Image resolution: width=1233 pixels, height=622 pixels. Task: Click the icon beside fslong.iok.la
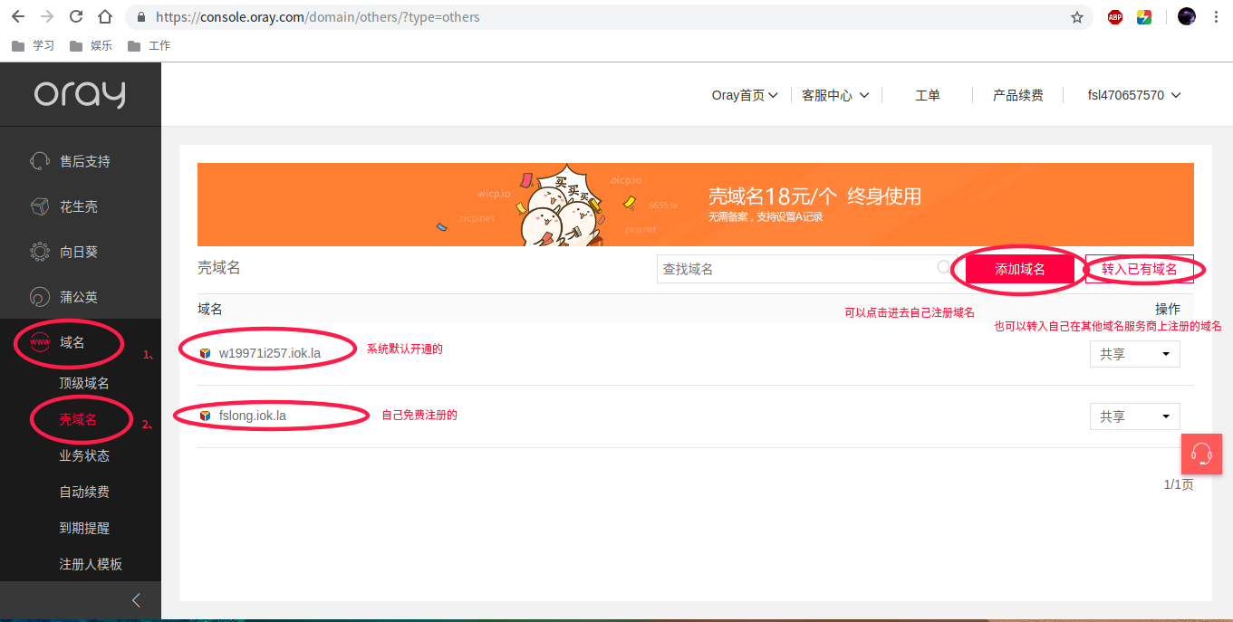(x=205, y=416)
